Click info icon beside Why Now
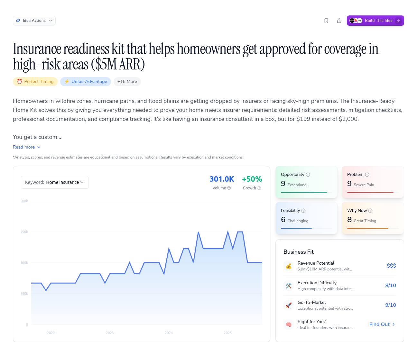Image resolution: width=417 pixels, height=355 pixels. click(x=370, y=211)
